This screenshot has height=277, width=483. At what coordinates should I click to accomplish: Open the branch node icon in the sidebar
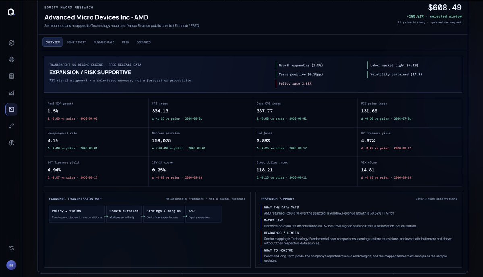click(11, 126)
